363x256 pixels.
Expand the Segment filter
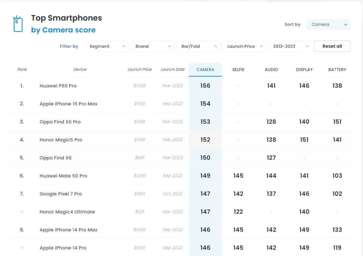pyautogui.click(x=107, y=46)
